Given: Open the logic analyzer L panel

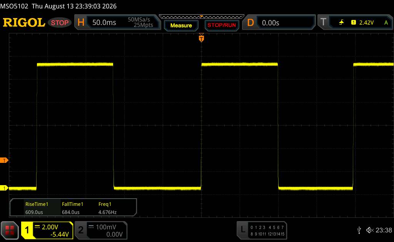Looking at the screenshot, I should [242, 230].
